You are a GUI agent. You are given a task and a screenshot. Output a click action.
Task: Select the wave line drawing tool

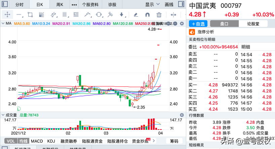point(88,15)
